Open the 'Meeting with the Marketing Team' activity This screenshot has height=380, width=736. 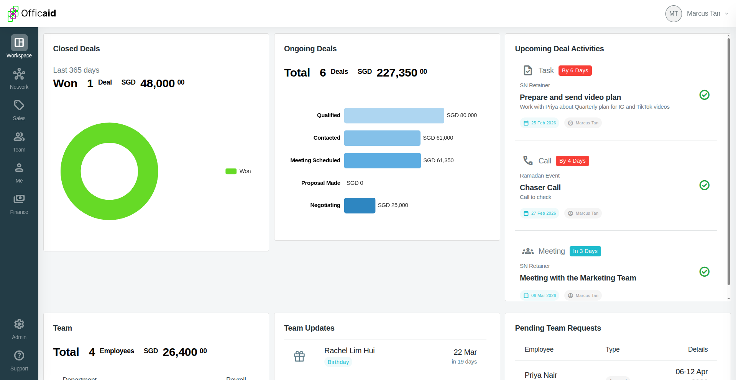click(577, 278)
